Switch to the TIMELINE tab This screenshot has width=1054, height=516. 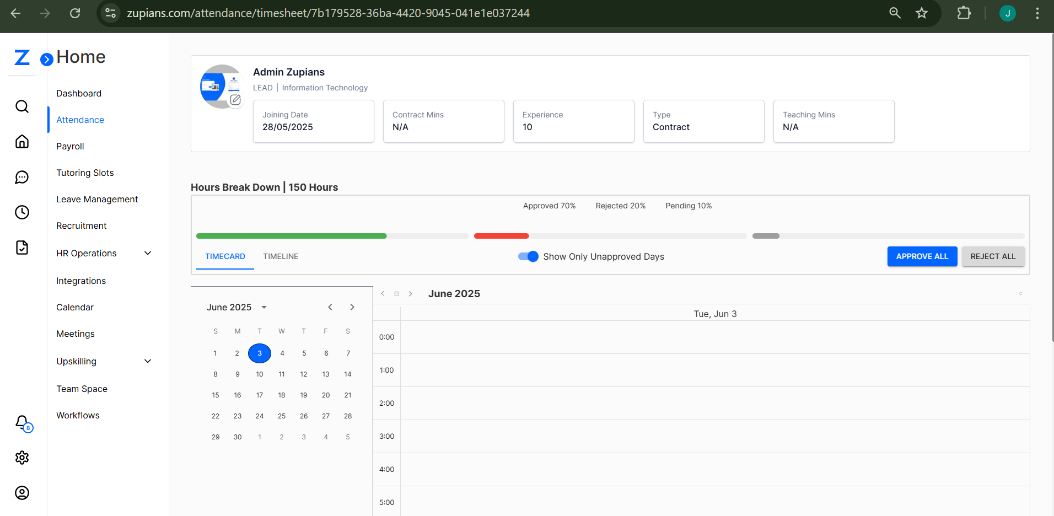(x=281, y=256)
